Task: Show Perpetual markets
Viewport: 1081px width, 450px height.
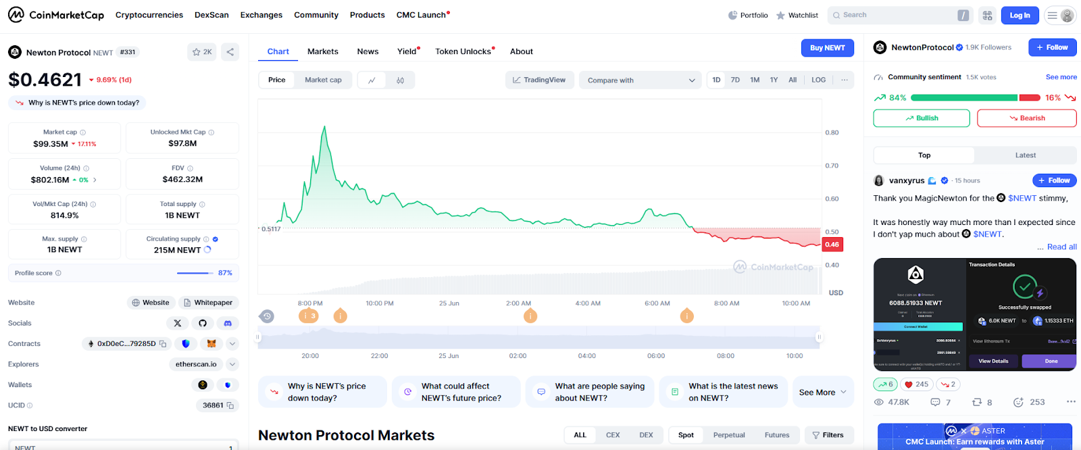Action: (729, 435)
